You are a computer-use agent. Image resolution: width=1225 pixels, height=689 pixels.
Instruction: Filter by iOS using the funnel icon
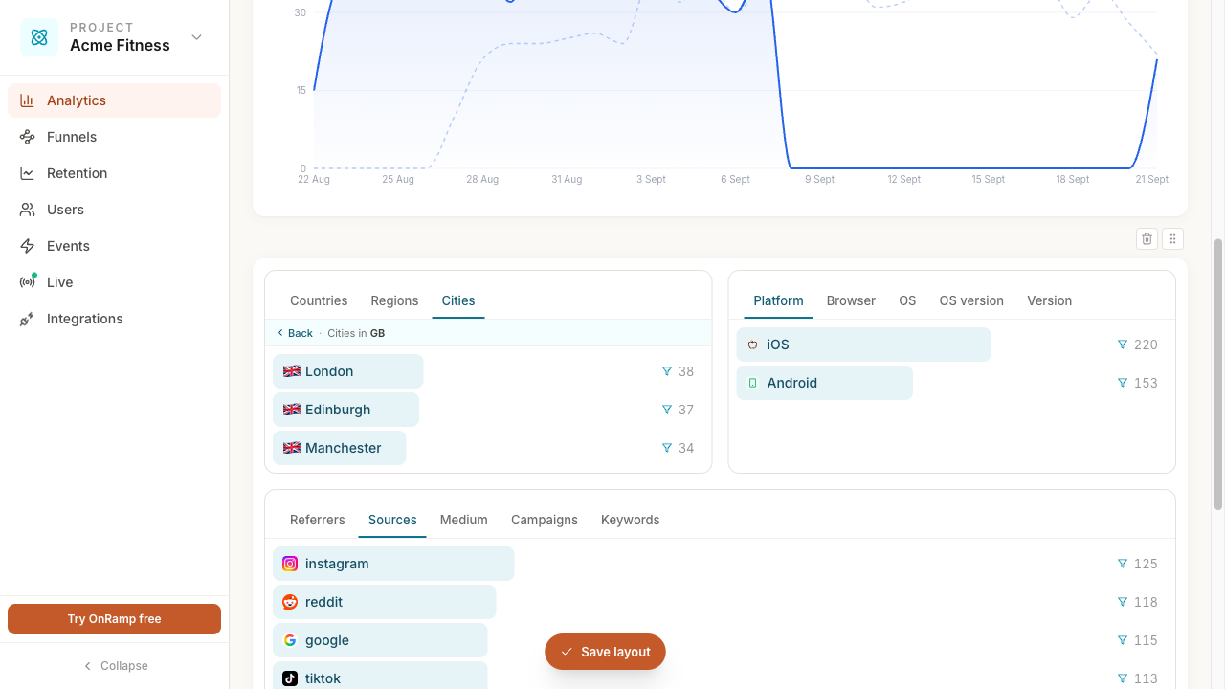click(1123, 344)
